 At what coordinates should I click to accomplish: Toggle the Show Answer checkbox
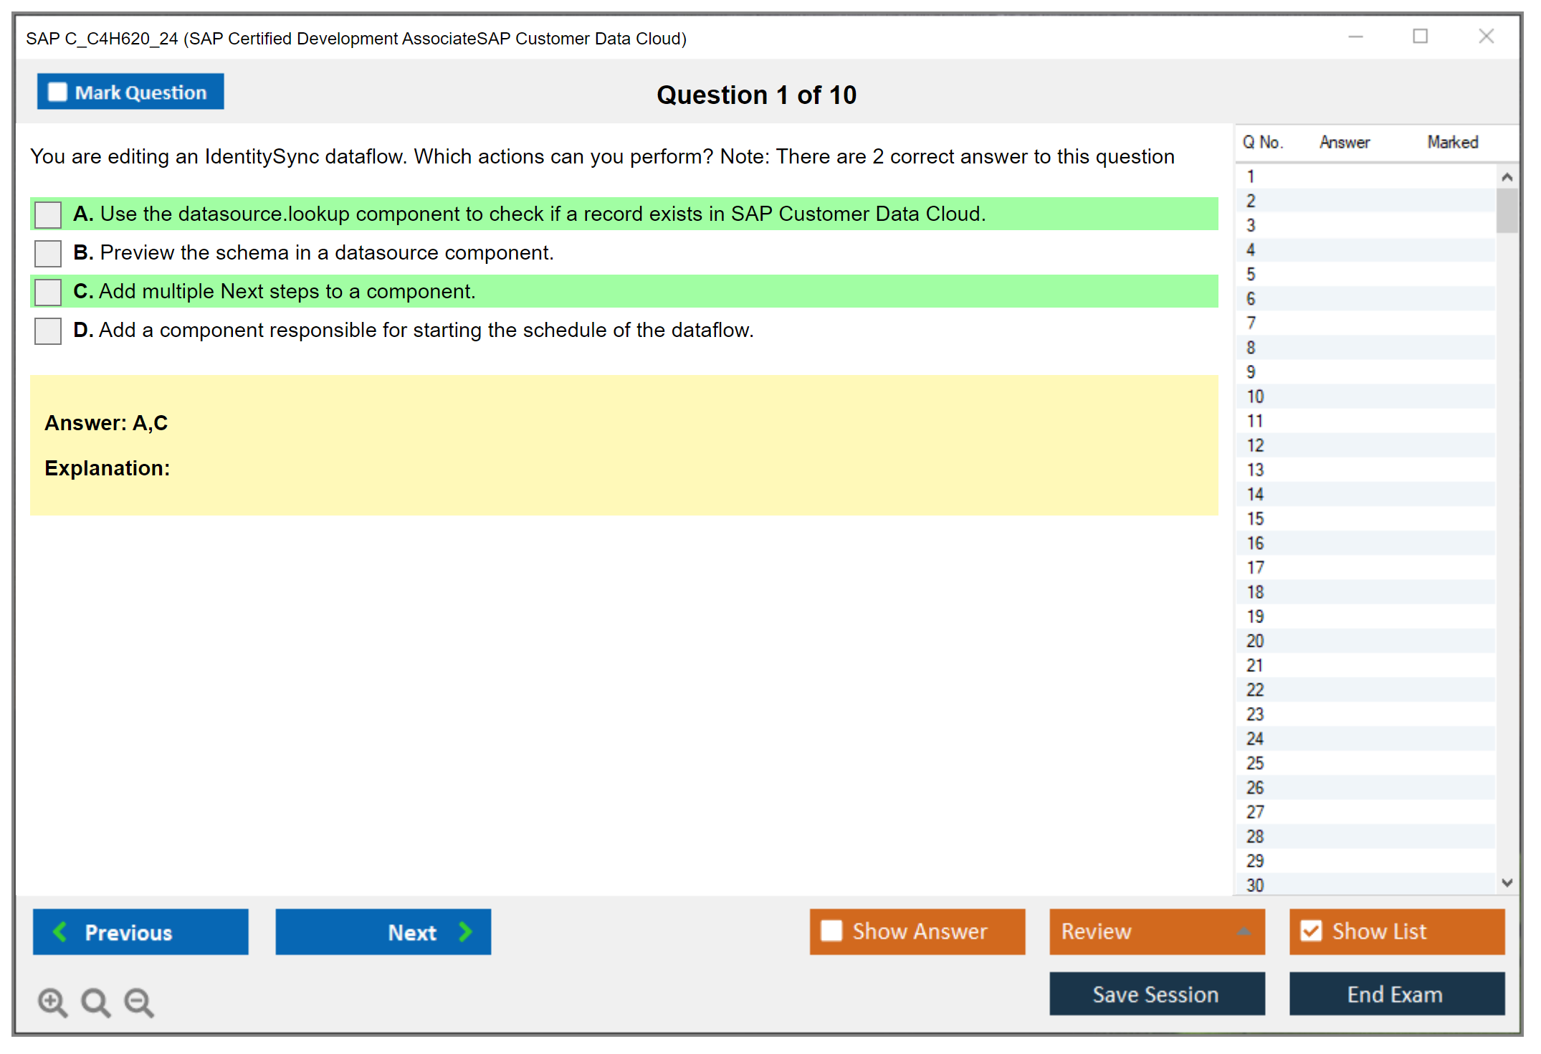pyautogui.click(x=831, y=931)
